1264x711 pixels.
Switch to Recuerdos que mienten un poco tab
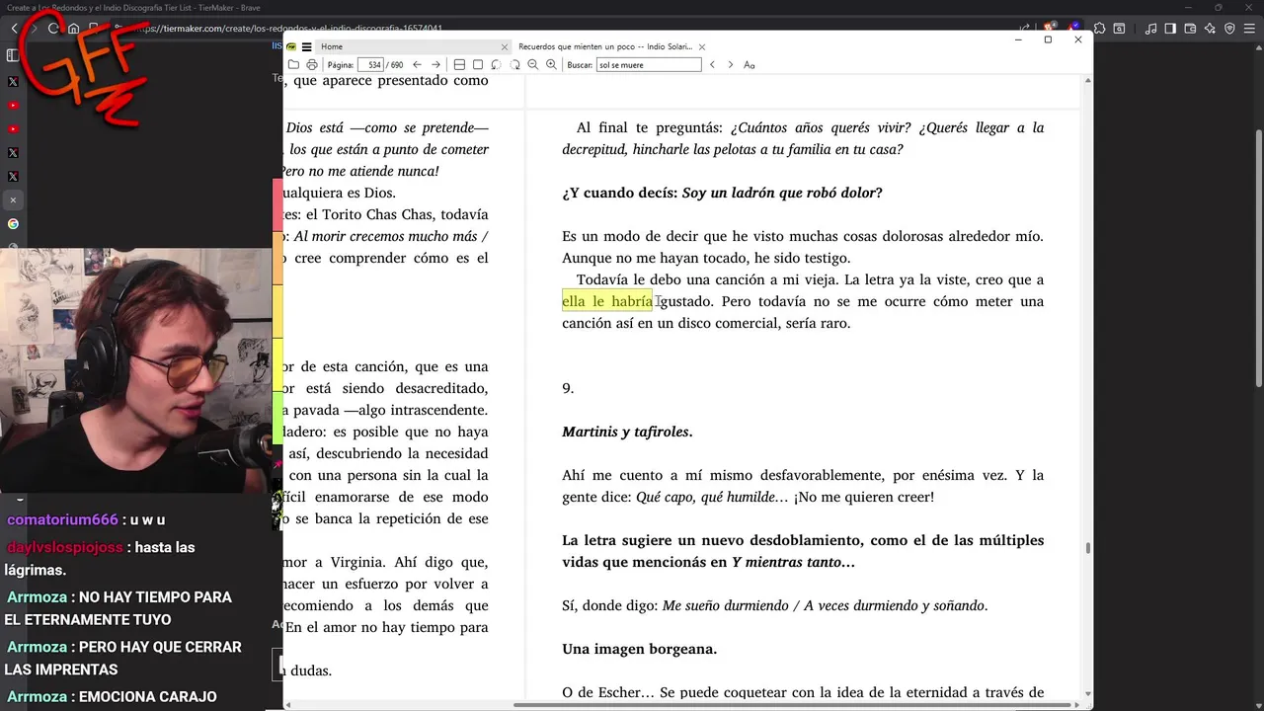coord(605,46)
